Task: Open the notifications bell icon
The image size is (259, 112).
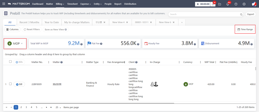Action: (x=228, y=4)
